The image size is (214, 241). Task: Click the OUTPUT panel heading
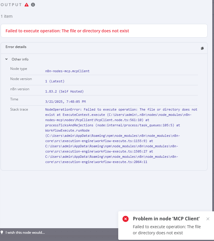coord(11,5)
